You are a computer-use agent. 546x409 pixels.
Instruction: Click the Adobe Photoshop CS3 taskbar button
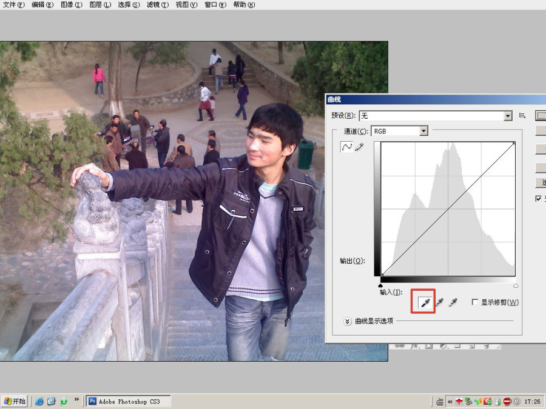129,401
